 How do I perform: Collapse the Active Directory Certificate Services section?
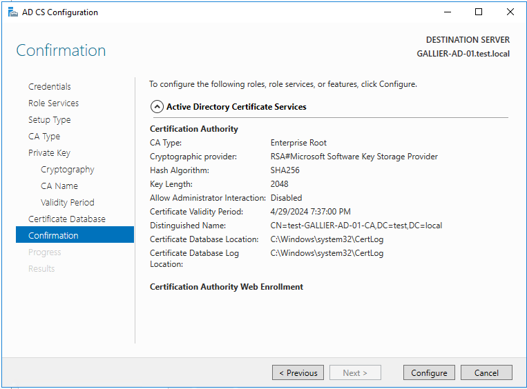point(157,107)
